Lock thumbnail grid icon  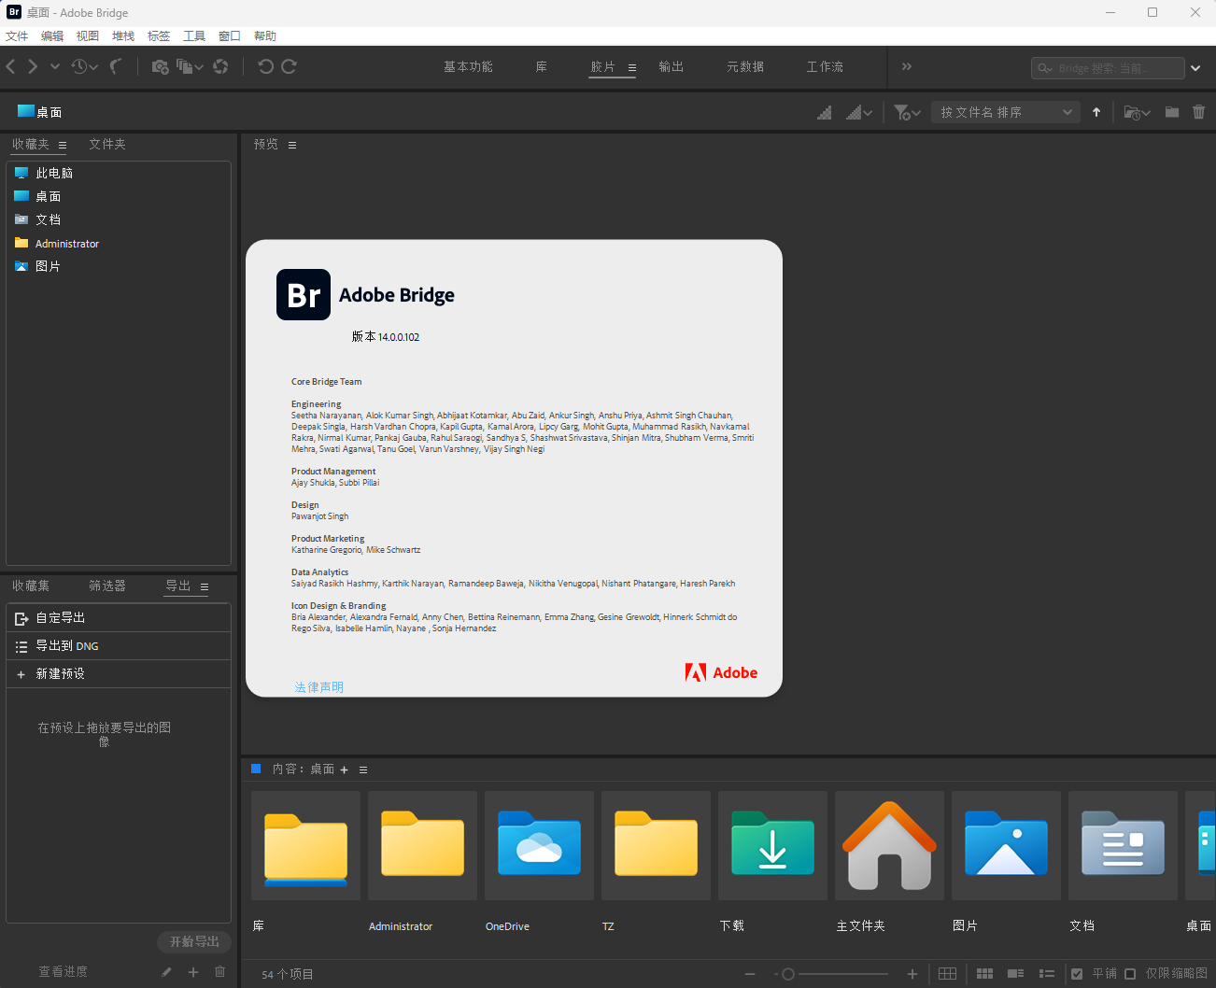[x=947, y=974]
